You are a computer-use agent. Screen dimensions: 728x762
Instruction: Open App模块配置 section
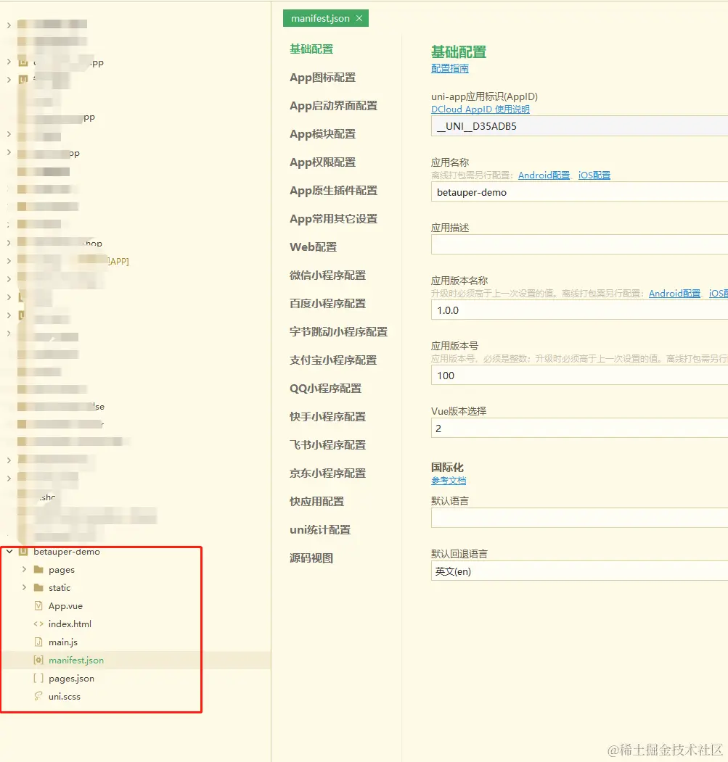[x=323, y=133]
